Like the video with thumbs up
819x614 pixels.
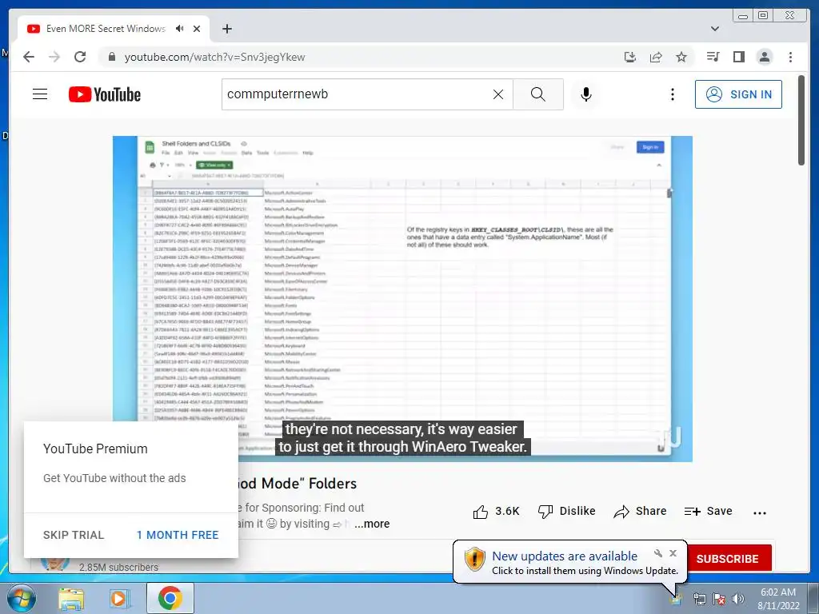[496, 511]
